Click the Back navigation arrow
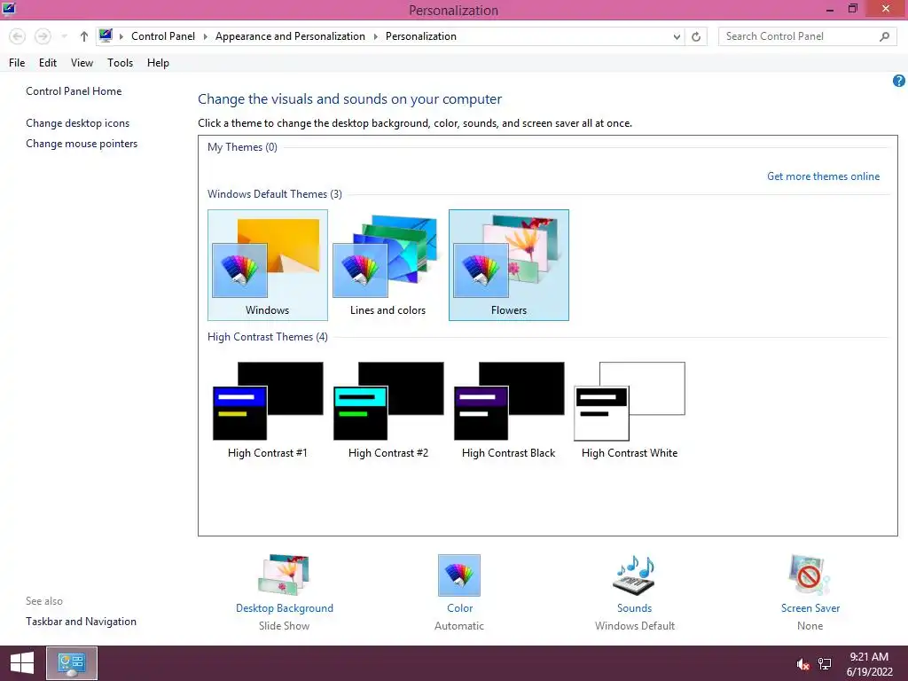Screen dimensions: 908x681 point(18,36)
